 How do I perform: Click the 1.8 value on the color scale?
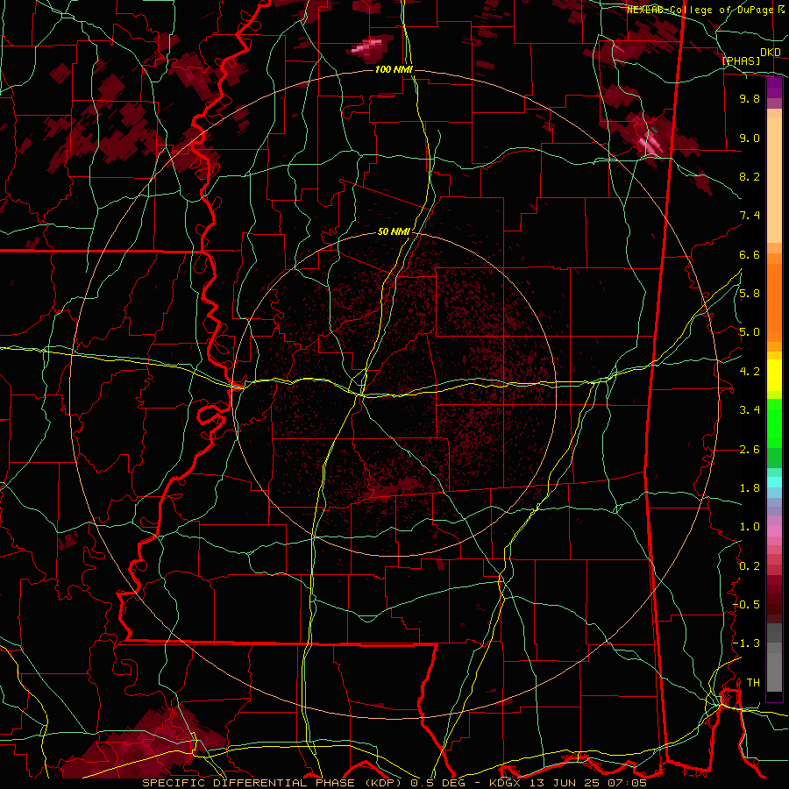click(750, 488)
